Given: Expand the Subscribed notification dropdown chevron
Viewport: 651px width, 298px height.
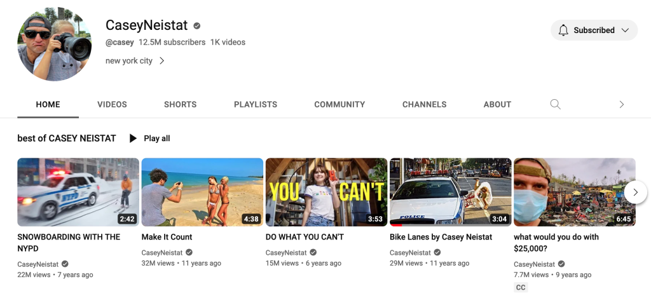Looking at the screenshot, I should [x=625, y=30].
